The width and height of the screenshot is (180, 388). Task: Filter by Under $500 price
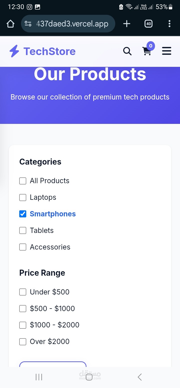pyautogui.click(x=23, y=292)
